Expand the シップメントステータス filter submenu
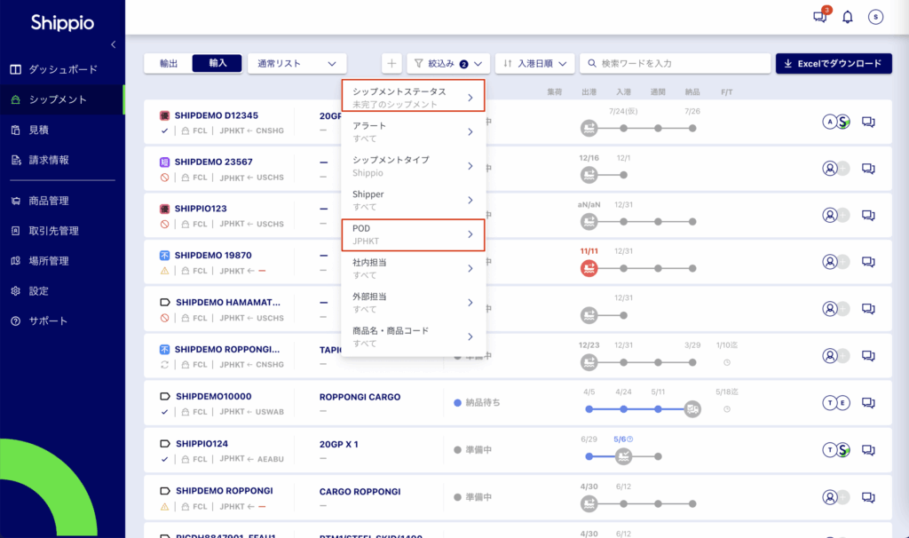 click(x=414, y=97)
